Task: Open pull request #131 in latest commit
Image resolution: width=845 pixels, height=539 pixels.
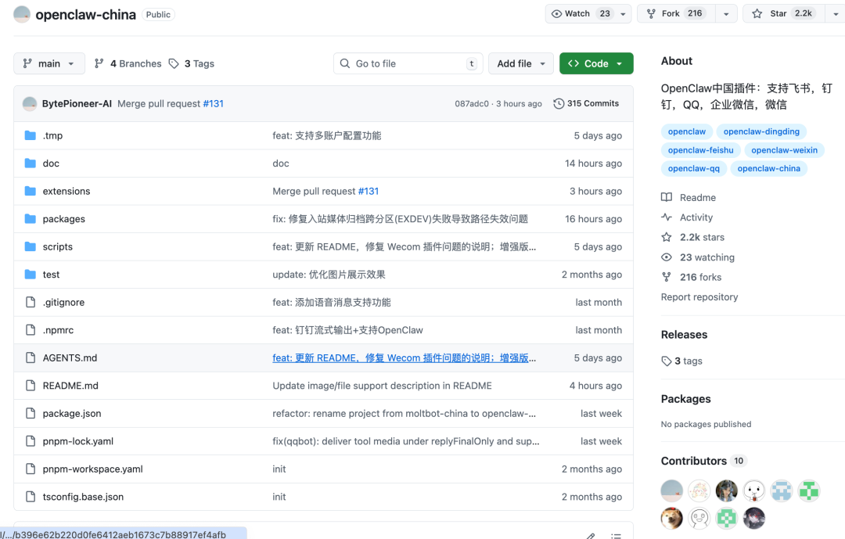Action: coord(213,103)
